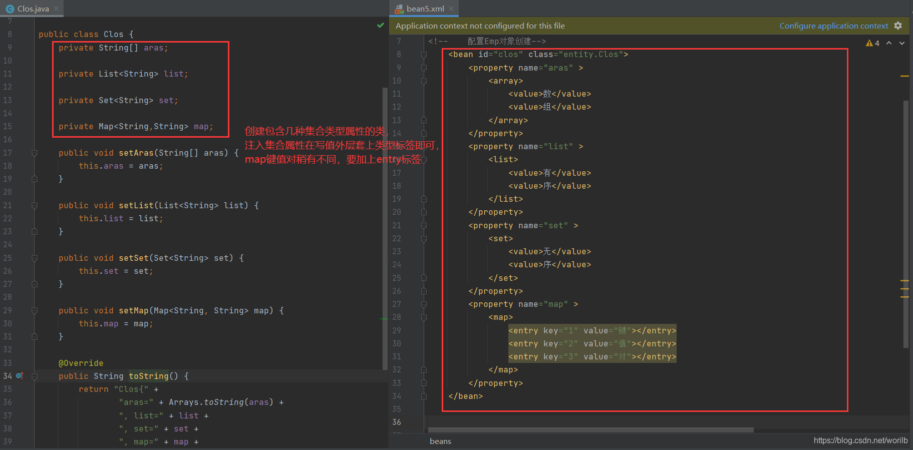Collapse the property map fold at XML line 27
Image resolution: width=913 pixels, height=450 pixels.
424,304
